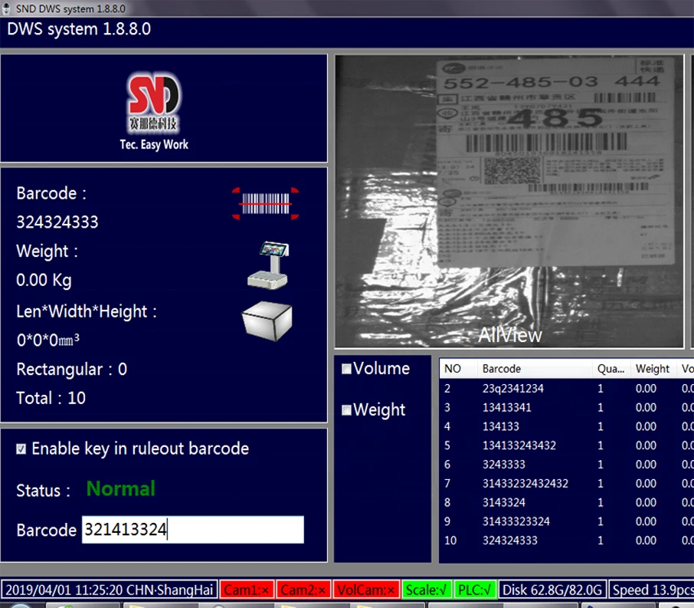The image size is (694, 608).
Task: Click the 3D box volume icon
Action: (267, 319)
